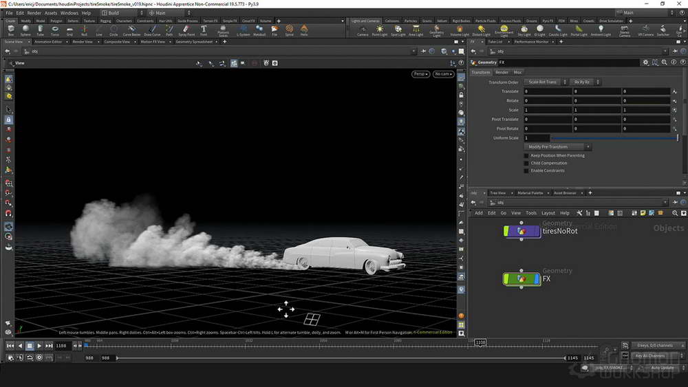The width and height of the screenshot is (688, 387).
Task: Open the Windows menu
Action: [x=69, y=12]
